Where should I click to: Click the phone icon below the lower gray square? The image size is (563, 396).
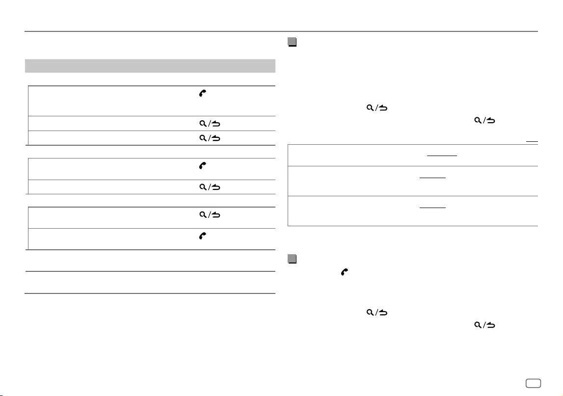tap(345, 272)
